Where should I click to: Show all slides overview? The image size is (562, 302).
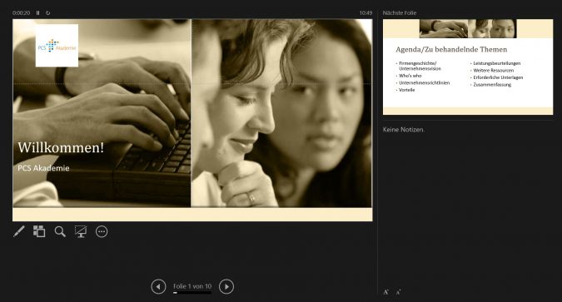point(39,231)
